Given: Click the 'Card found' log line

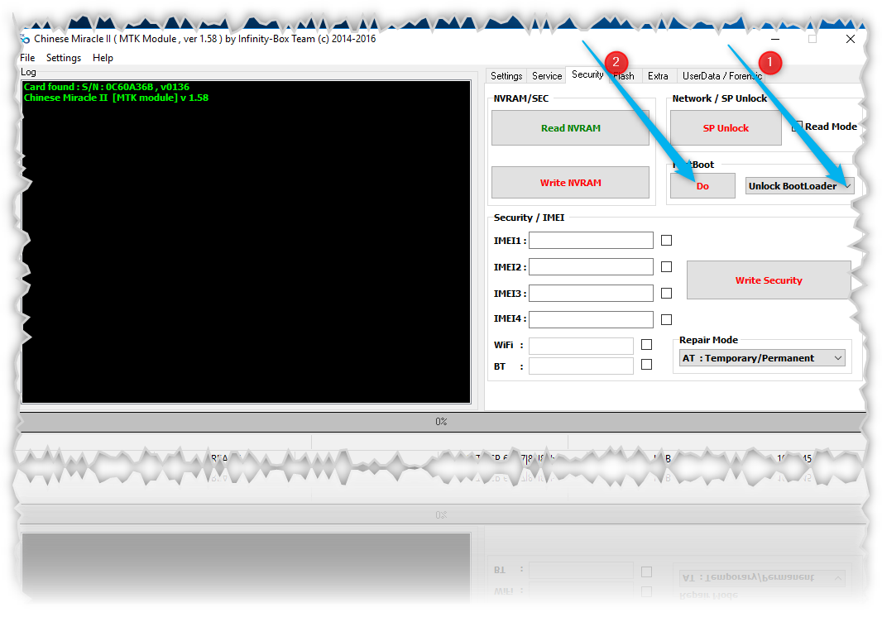Looking at the screenshot, I should (106, 87).
